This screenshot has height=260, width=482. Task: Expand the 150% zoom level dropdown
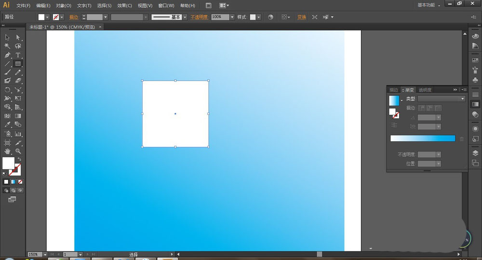[45, 254]
